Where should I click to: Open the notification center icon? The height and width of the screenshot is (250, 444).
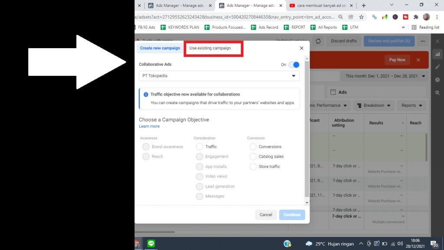(434, 244)
